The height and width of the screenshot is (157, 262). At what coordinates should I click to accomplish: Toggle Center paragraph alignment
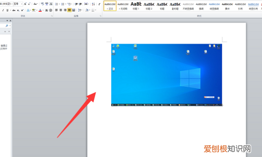[x=61, y=10]
